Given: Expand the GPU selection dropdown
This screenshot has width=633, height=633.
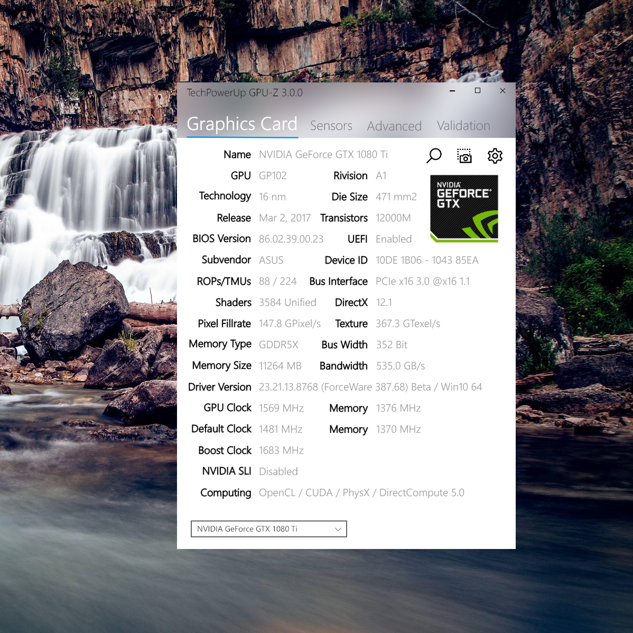Looking at the screenshot, I should 268,529.
